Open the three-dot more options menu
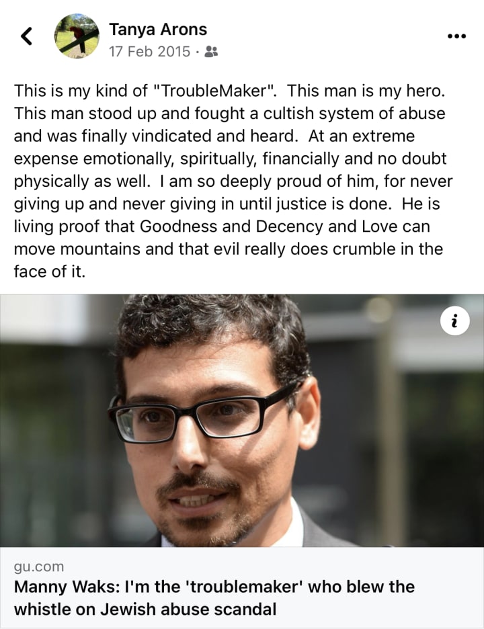Image resolution: width=484 pixels, height=629 pixels. coord(456,36)
